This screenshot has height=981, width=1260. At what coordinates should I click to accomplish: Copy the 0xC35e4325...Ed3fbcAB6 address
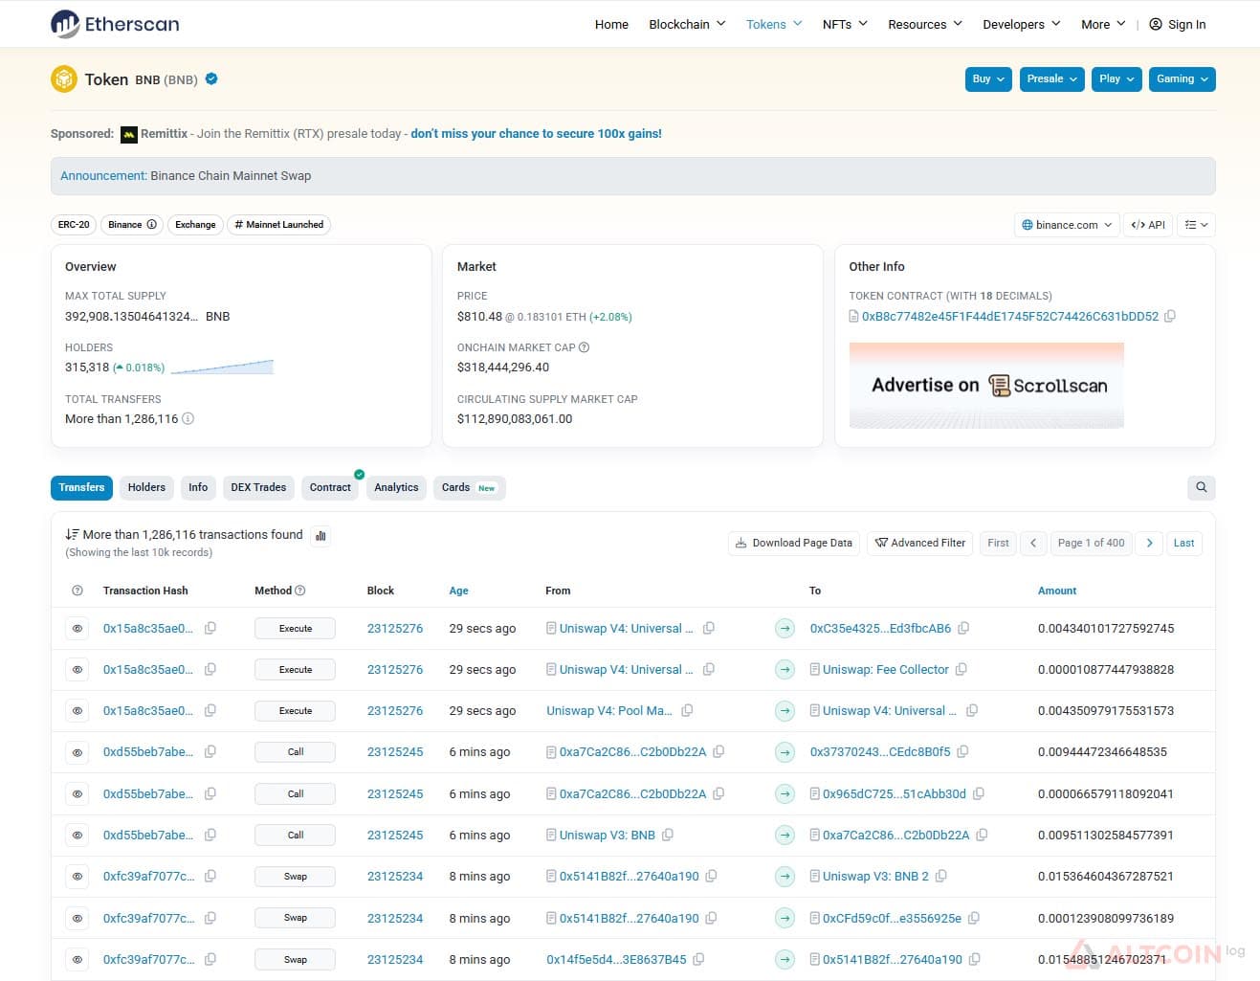964,628
